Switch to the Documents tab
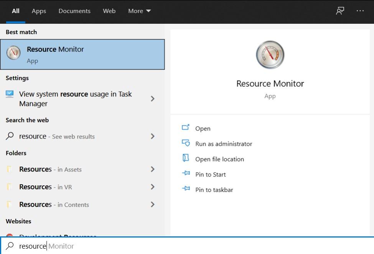This screenshot has height=254, width=374. [74, 11]
